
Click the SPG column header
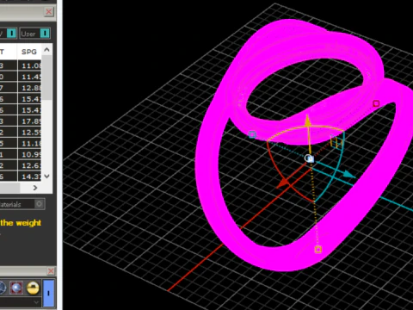coord(29,52)
